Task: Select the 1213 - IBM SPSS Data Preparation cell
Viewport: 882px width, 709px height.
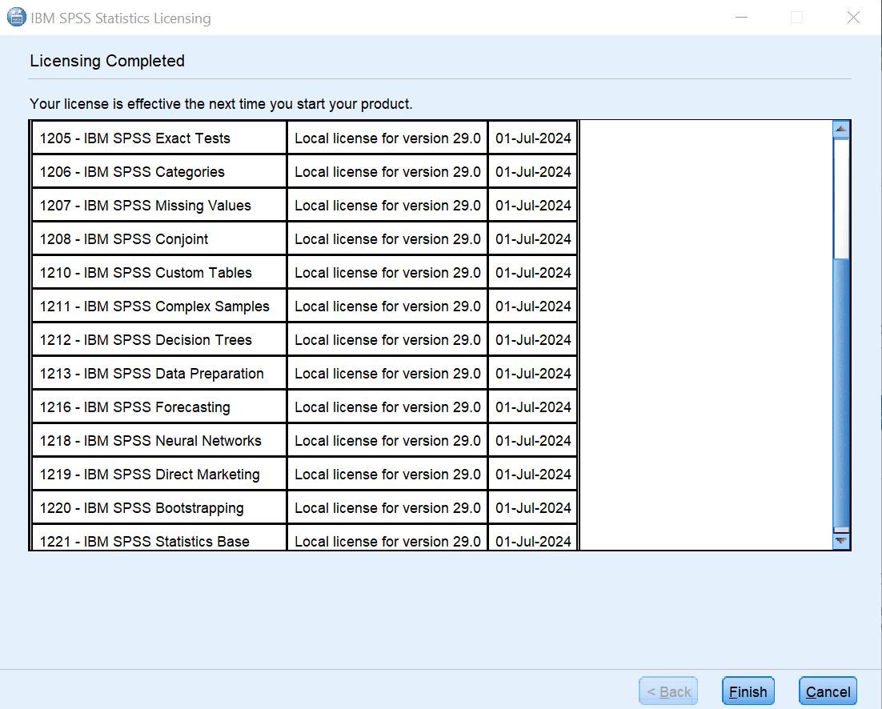Action: [x=160, y=374]
